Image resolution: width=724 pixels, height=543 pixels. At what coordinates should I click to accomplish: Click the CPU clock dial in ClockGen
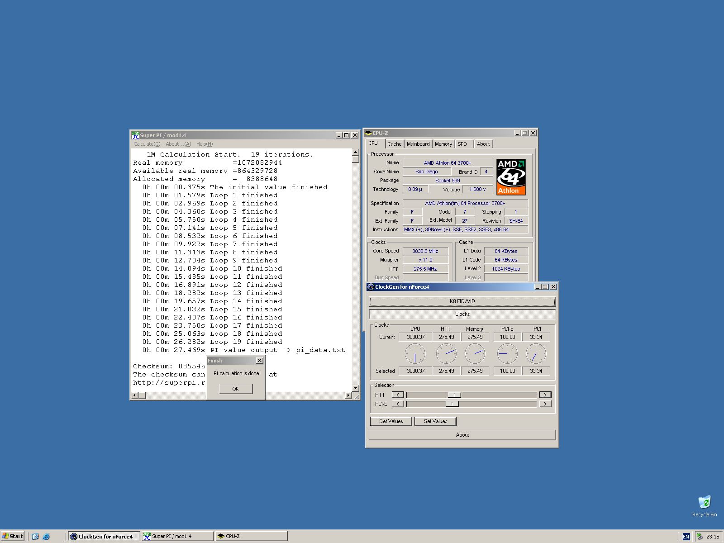tap(415, 354)
